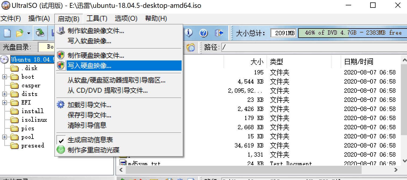The height and width of the screenshot is (180, 407).
Task: Expand the EFI folder plus sign
Action: pyautogui.click(x=5, y=103)
